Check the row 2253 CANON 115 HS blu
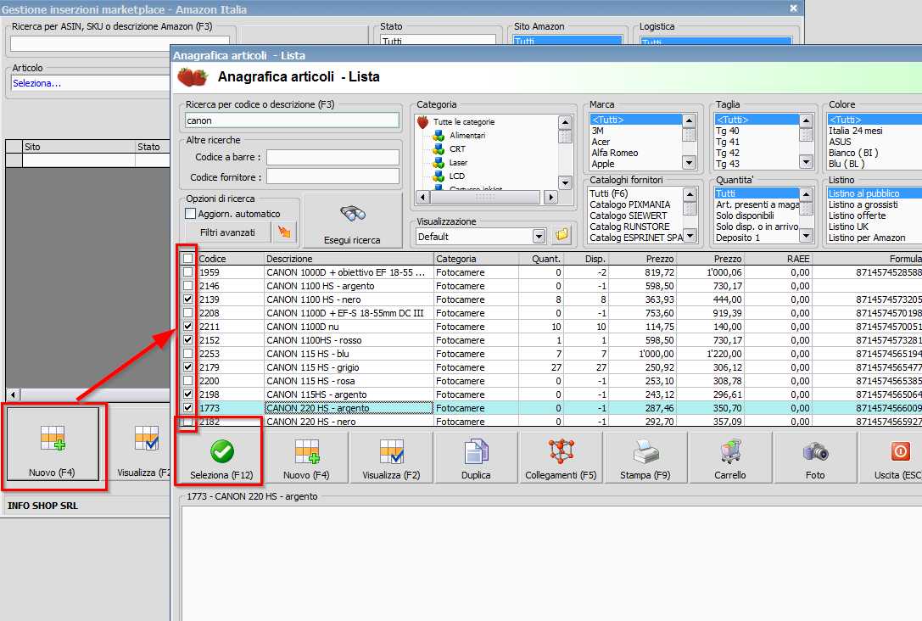 (x=187, y=354)
